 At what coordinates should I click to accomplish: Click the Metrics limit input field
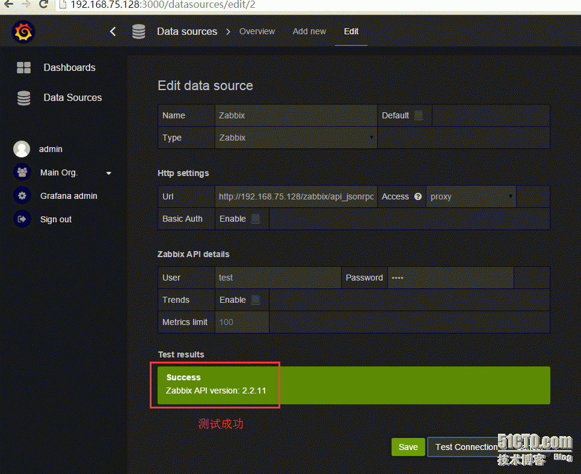(x=242, y=322)
